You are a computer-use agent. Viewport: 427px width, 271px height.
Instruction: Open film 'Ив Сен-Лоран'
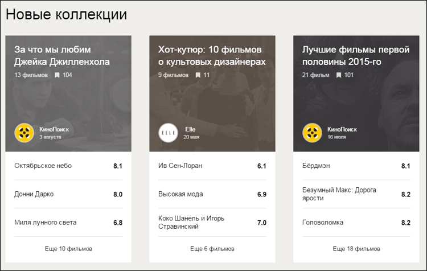180,166
